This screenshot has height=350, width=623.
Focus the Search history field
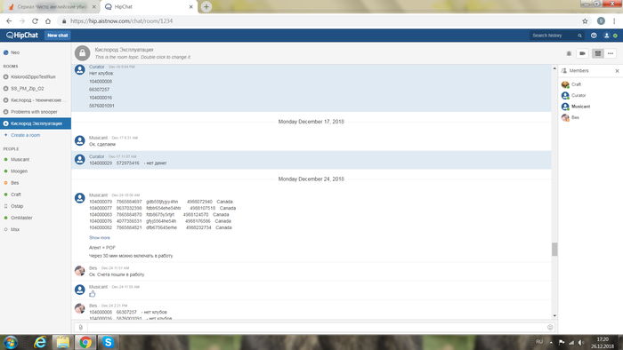pos(553,36)
